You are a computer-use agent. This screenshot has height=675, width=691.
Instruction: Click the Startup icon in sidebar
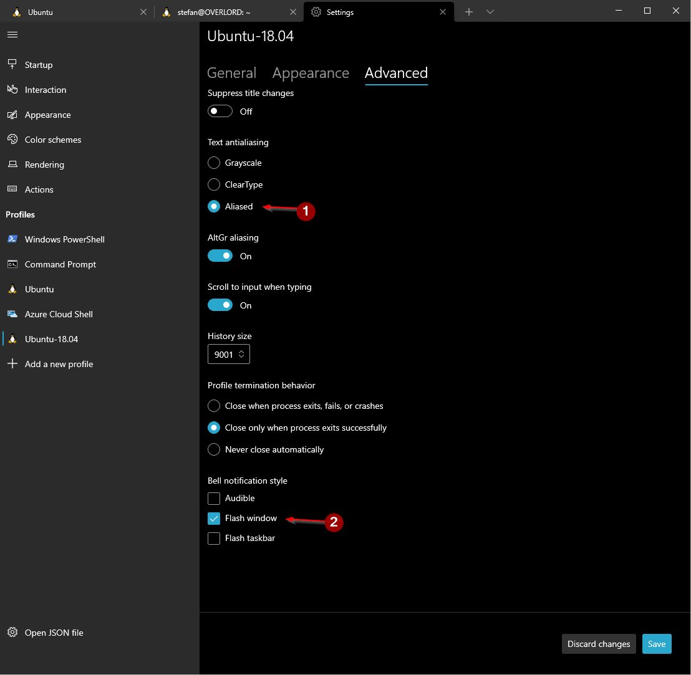pos(12,64)
